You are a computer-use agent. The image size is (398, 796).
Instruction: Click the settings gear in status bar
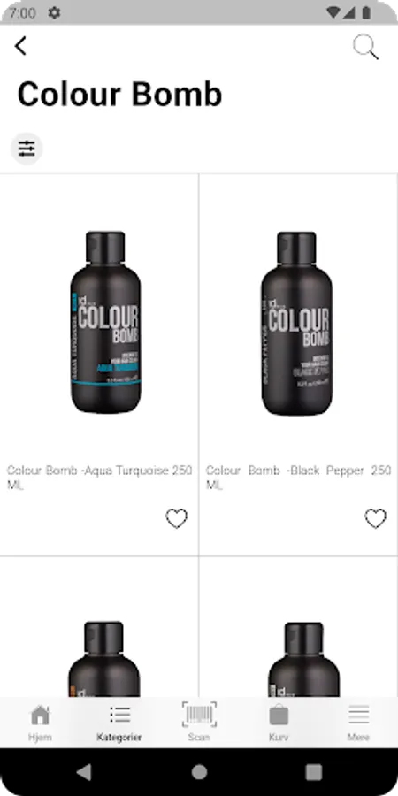54,12
